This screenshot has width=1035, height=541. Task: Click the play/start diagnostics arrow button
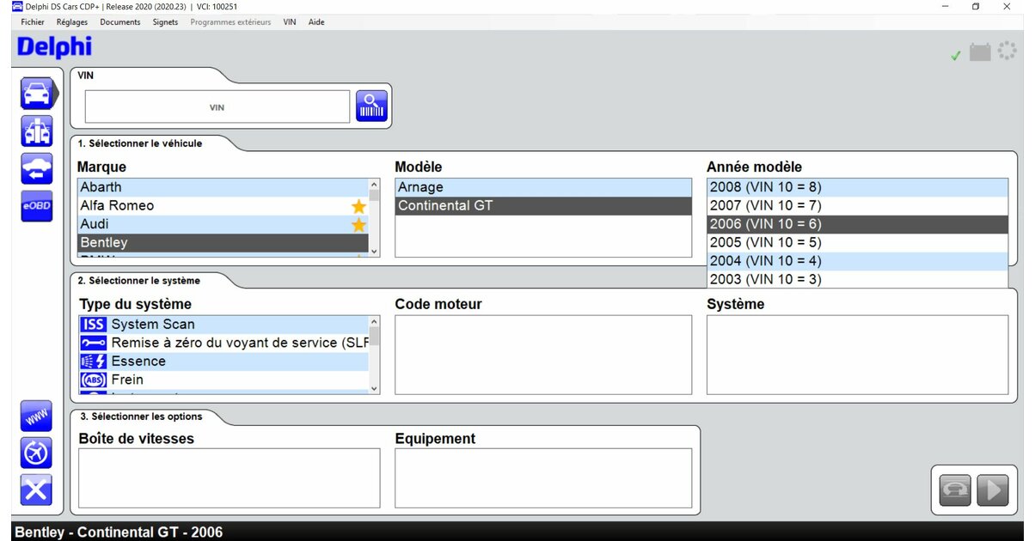[x=992, y=489]
